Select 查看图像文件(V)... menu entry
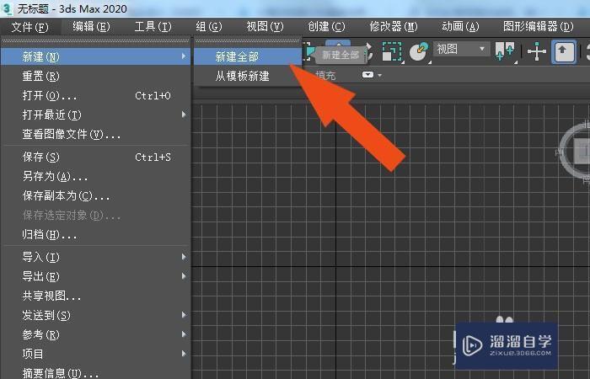Viewport: 590px width, 379px height. click(x=95, y=134)
